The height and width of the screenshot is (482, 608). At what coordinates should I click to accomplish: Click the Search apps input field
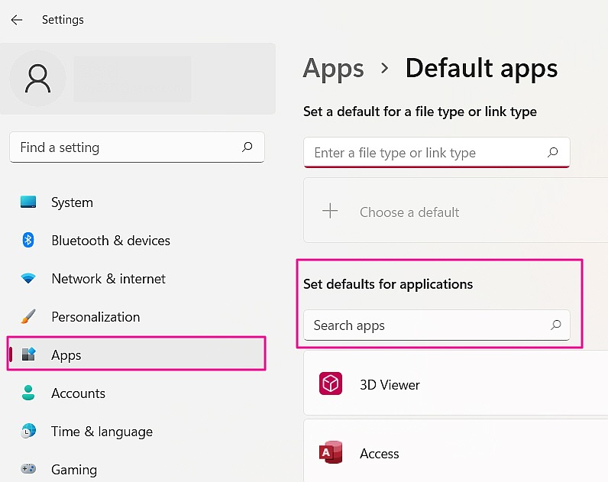point(428,325)
